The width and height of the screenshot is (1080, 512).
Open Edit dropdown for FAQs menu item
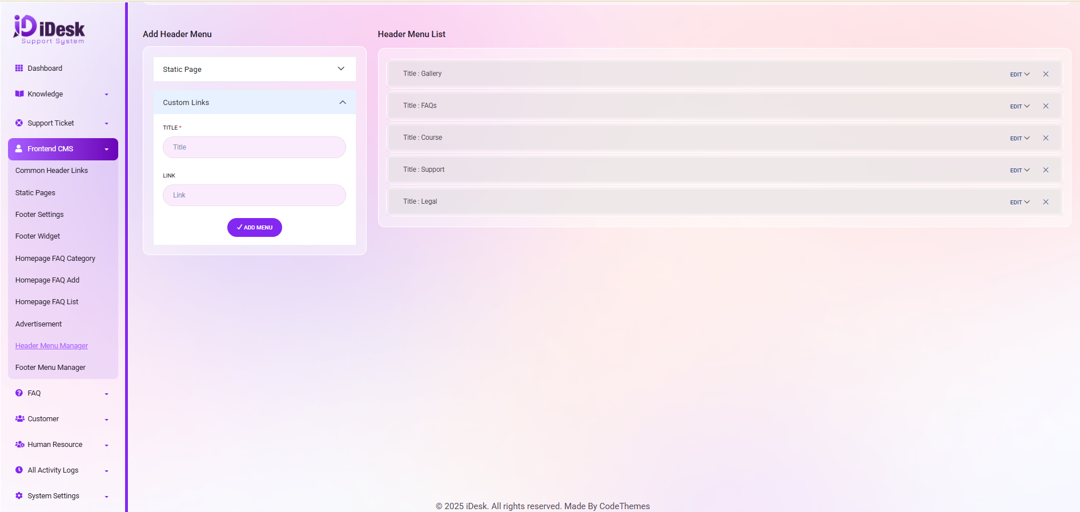1019,106
